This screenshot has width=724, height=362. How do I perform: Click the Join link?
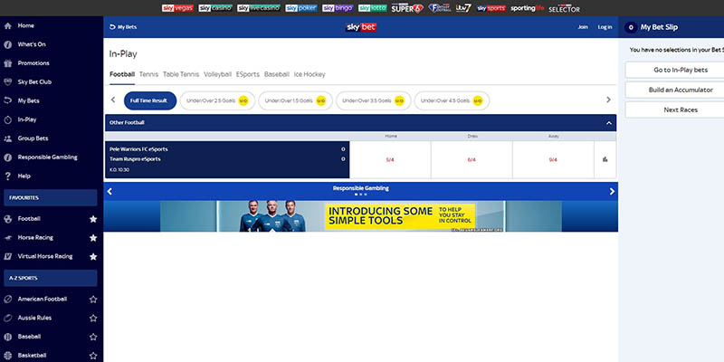(x=583, y=27)
